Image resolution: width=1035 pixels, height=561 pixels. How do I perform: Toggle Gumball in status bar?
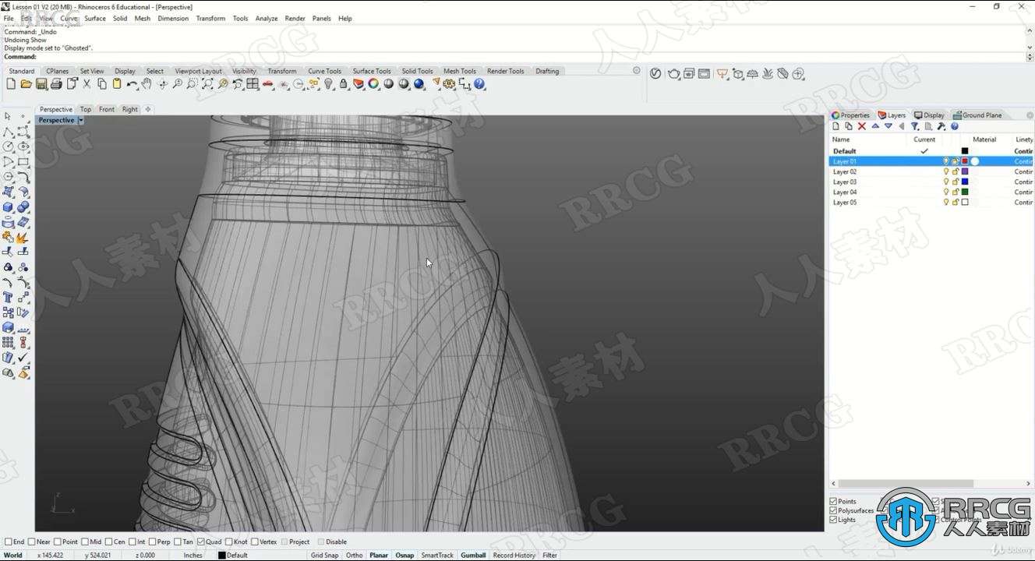tap(473, 555)
